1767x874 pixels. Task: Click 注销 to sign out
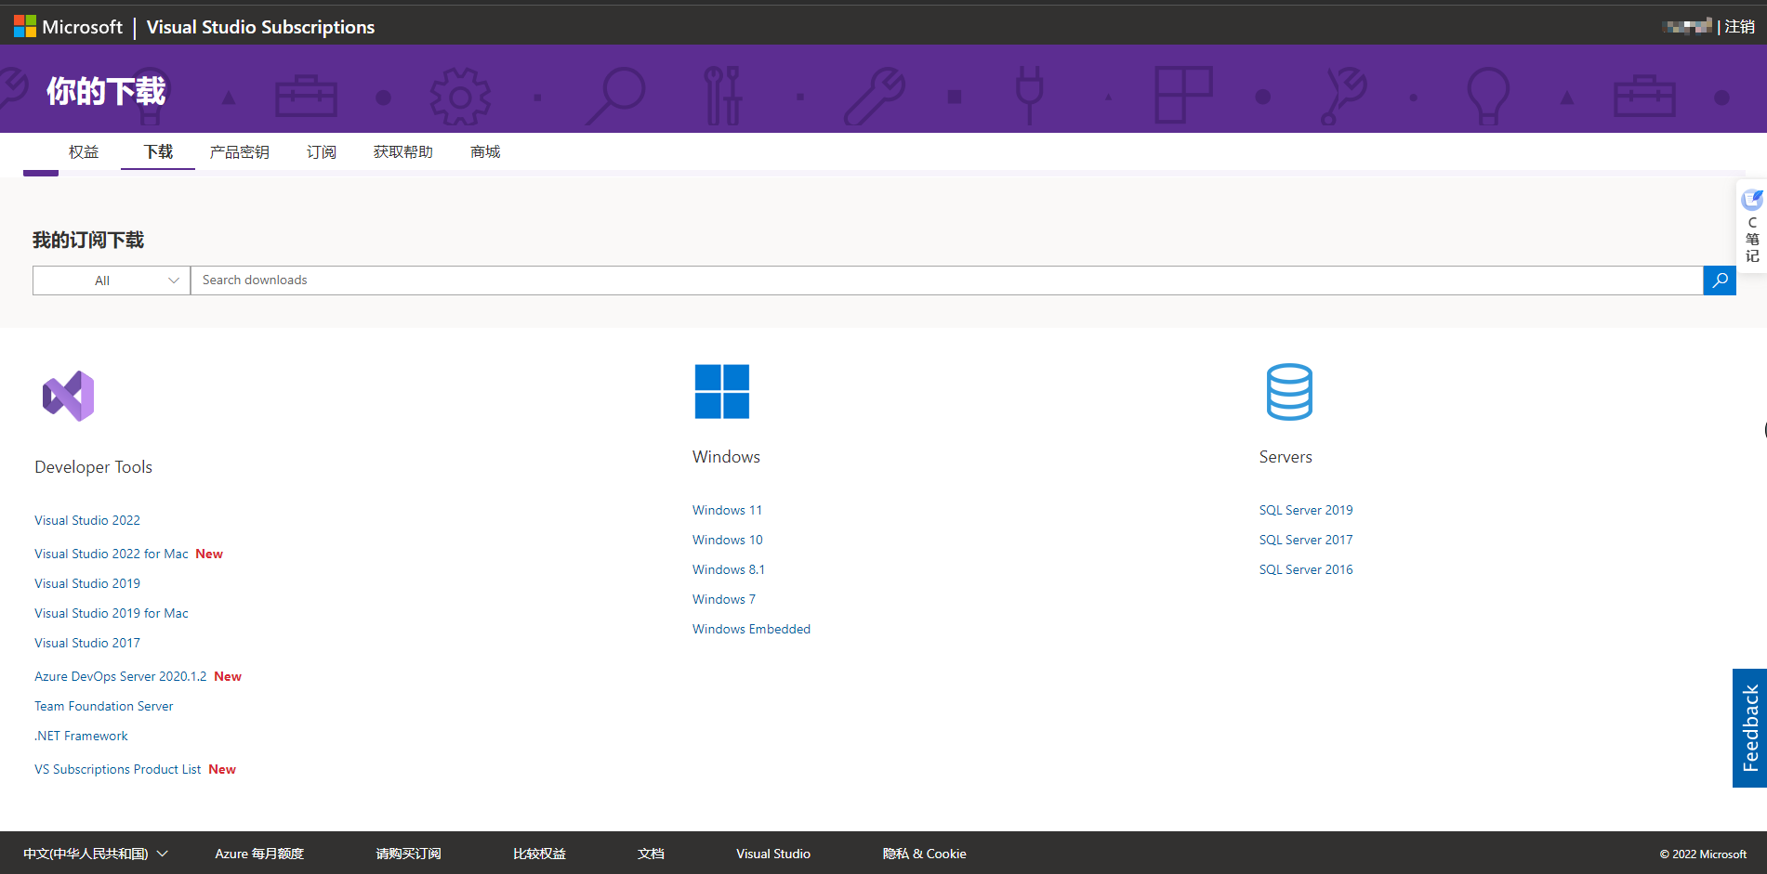click(x=1739, y=27)
